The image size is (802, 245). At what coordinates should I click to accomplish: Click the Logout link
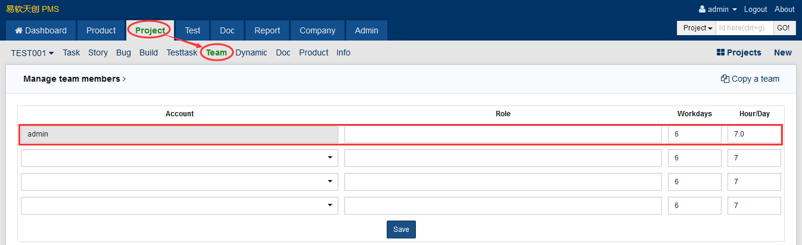[x=756, y=10]
